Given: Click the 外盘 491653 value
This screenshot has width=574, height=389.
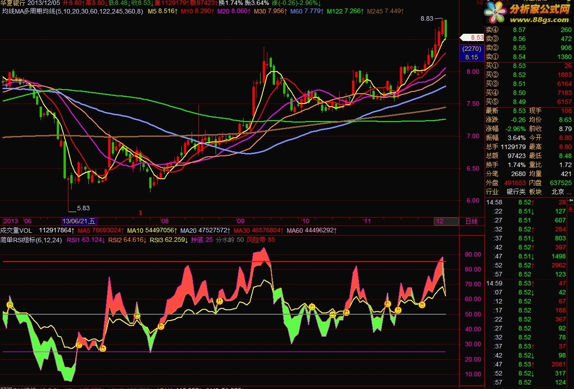Looking at the screenshot, I should (x=514, y=183).
